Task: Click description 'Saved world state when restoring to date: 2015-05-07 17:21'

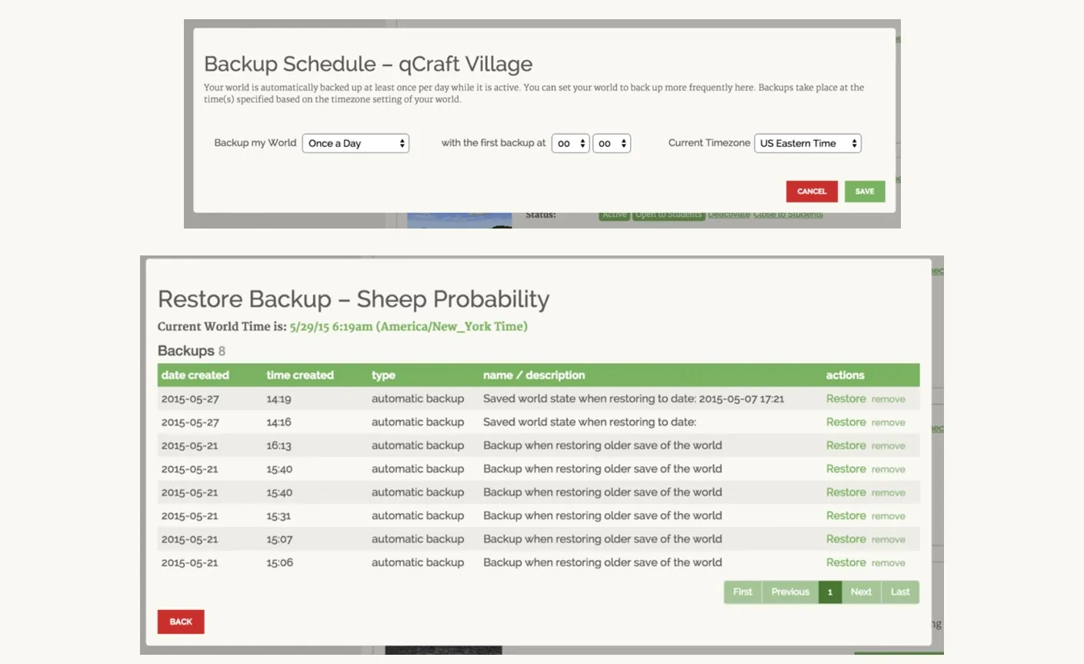Action: point(633,399)
